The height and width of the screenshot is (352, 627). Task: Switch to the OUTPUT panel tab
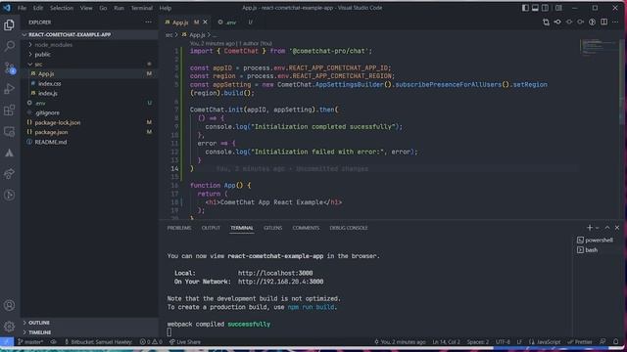pyautogui.click(x=211, y=228)
